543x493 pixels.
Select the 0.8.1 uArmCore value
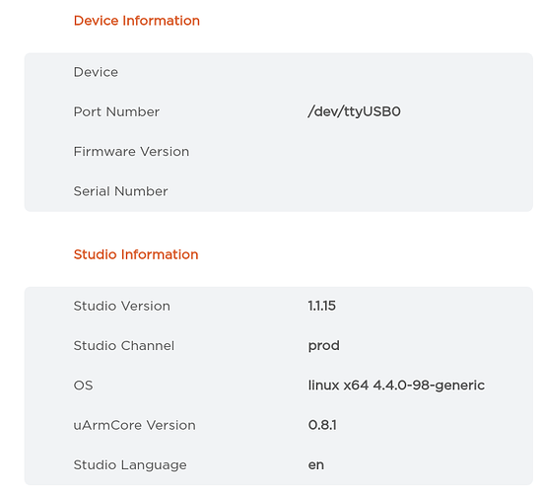click(x=322, y=425)
